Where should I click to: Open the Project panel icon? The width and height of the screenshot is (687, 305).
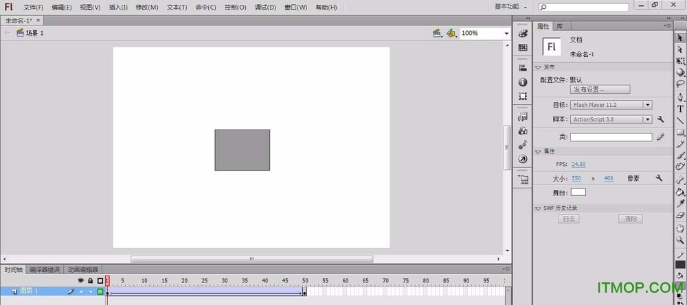pyautogui.click(x=523, y=179)
